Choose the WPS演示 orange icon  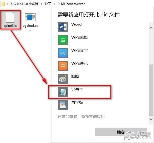click(x=63, y=66)
